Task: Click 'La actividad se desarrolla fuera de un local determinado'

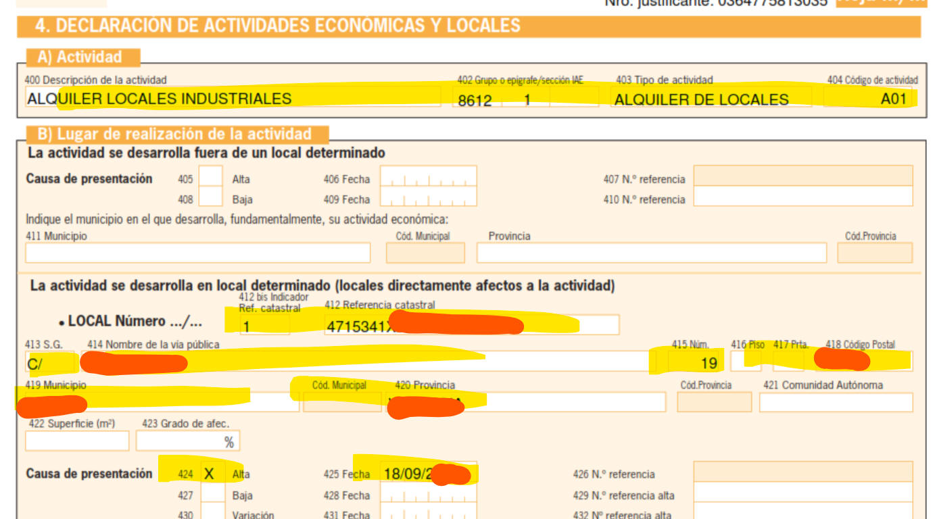Action: pos(206,153)
